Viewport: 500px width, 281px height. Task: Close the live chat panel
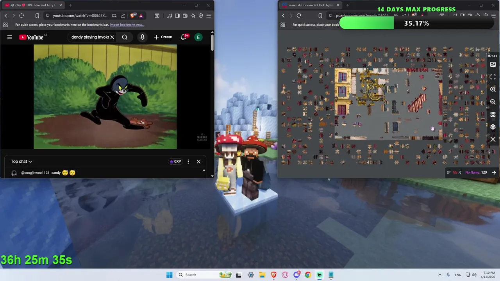[198, 162]
